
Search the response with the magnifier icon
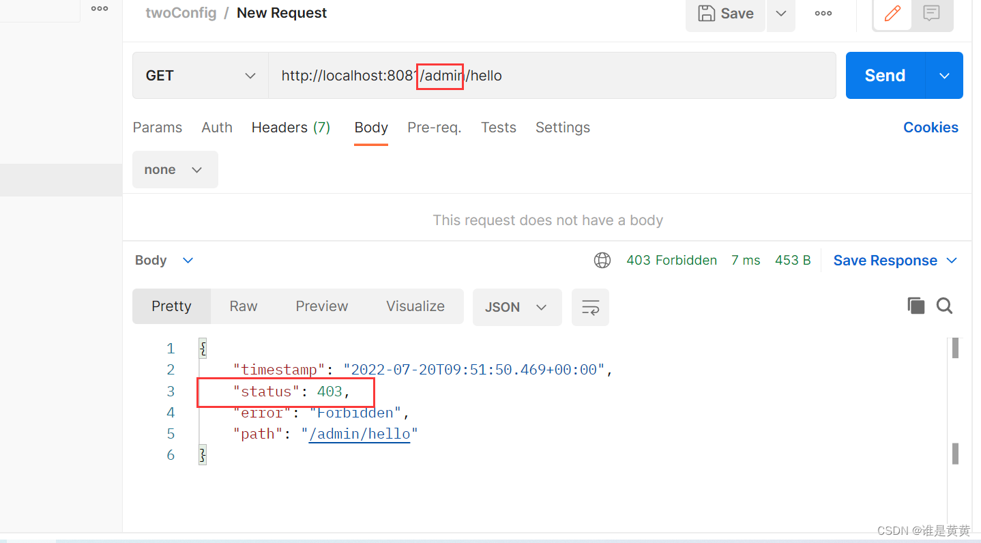(945, 306)
